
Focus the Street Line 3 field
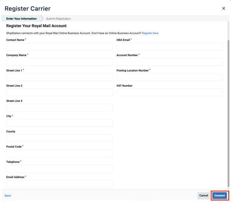click(x=59, y=108)
